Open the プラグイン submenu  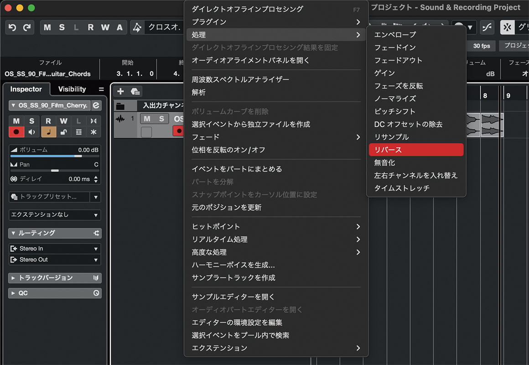(275, 22)
